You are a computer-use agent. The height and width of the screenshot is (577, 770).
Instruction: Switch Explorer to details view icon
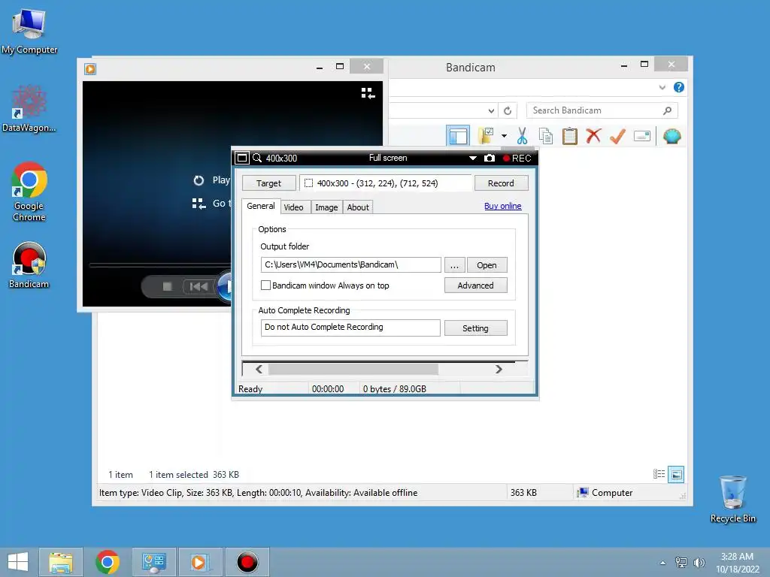click(659, 474)
